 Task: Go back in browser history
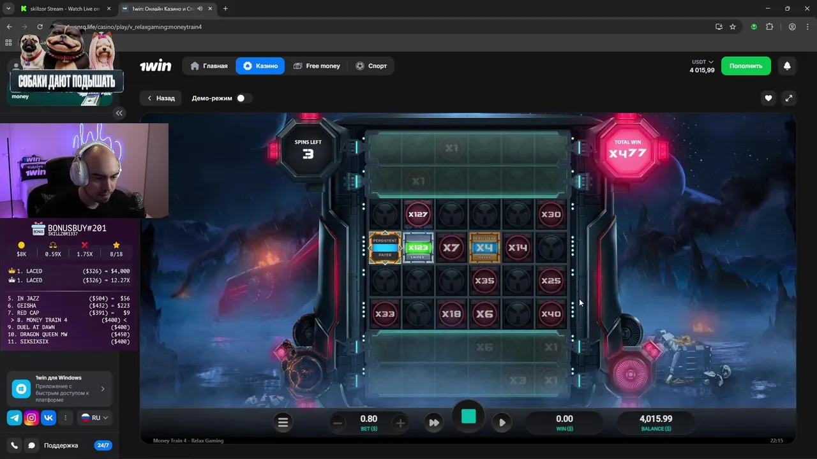[9, 27]
